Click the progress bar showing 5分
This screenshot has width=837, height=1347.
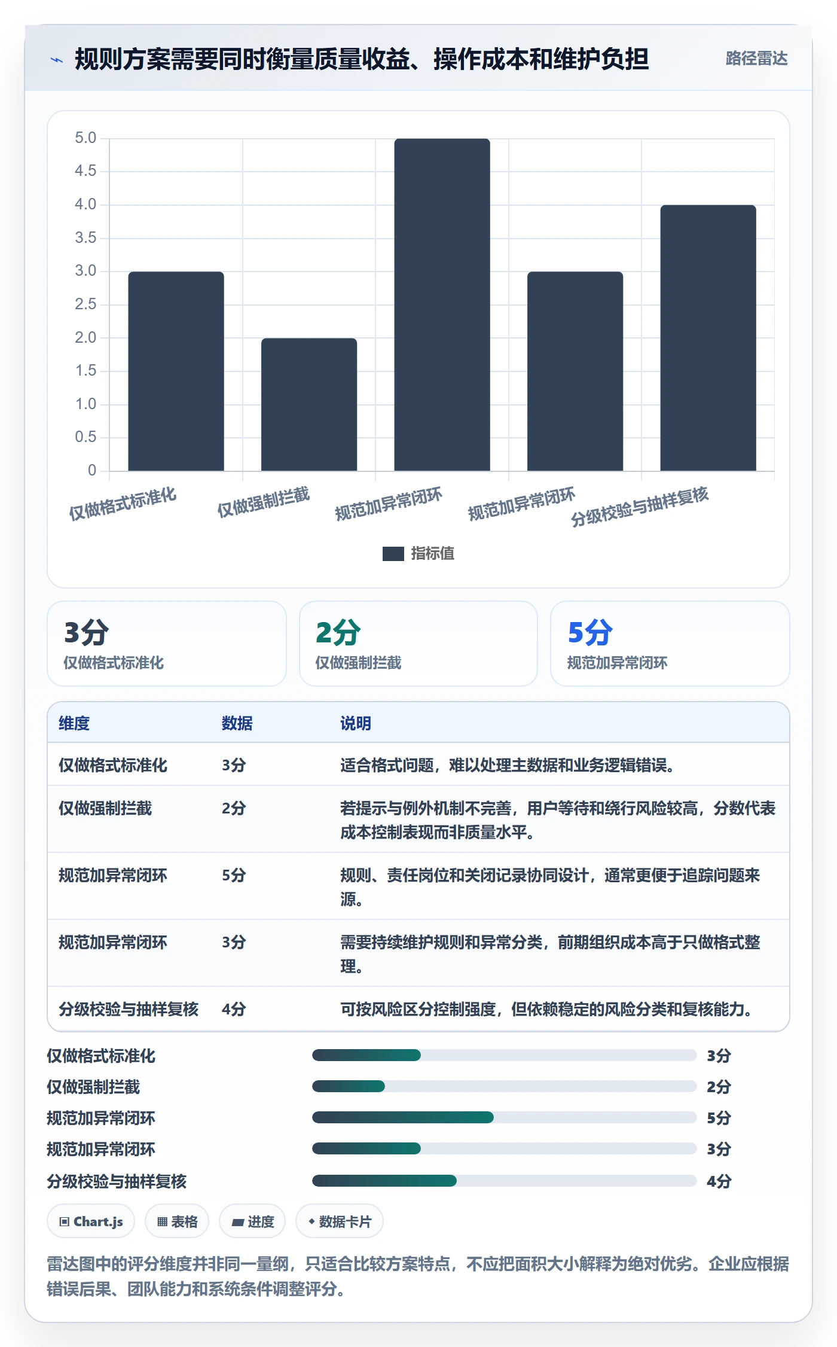click(x=504, y=1117)
